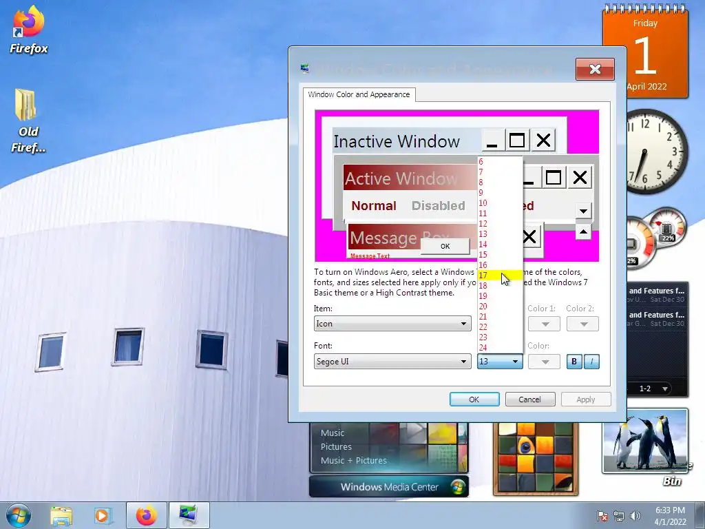Click preview scrollbar down arrow

tap(583, 211)
